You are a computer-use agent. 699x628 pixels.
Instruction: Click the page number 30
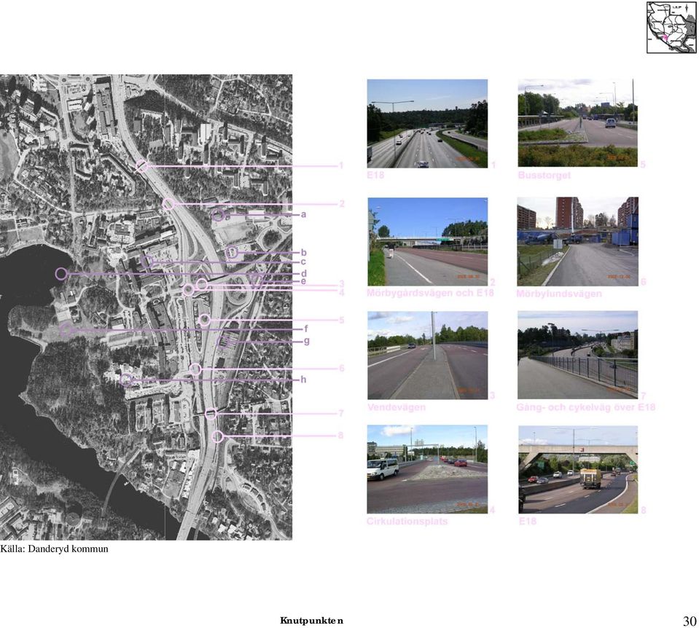point(690,621)
